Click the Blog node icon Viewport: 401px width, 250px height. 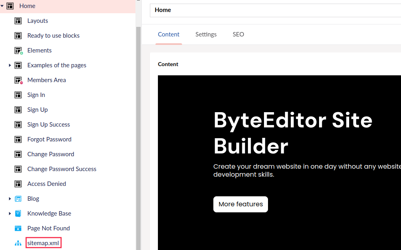click(x=18, y=199)
